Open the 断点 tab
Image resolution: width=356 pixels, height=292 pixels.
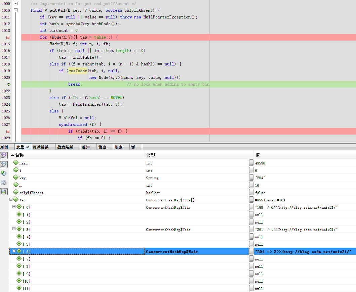click(x=119, y=147)
